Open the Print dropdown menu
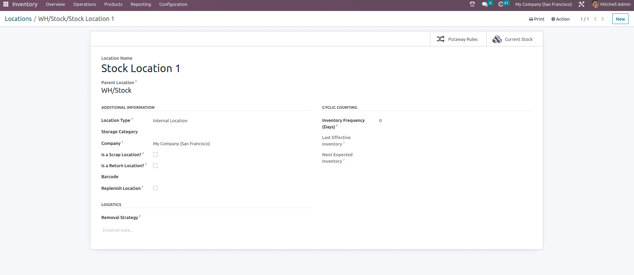The image size is (634, 275). (x=536, y=19)
